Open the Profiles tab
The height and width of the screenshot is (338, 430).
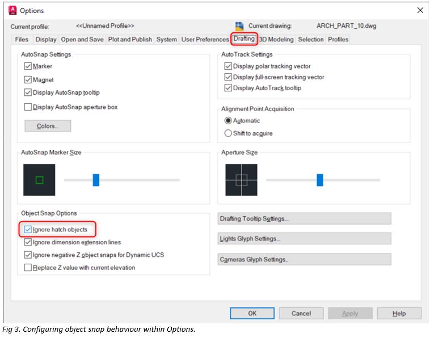pyautogui.click(x=338, y=40)
